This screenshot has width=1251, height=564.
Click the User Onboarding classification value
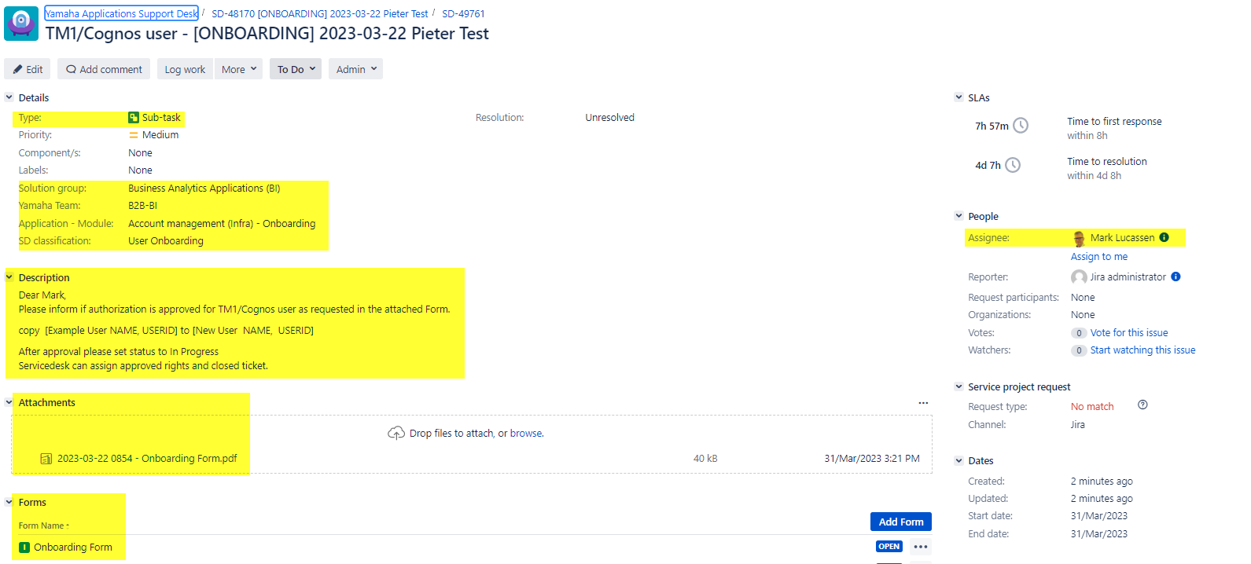166,241
